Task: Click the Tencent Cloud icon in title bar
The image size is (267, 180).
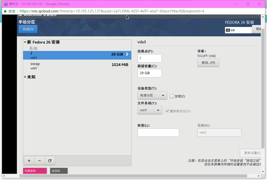Action: coord(6,3)
